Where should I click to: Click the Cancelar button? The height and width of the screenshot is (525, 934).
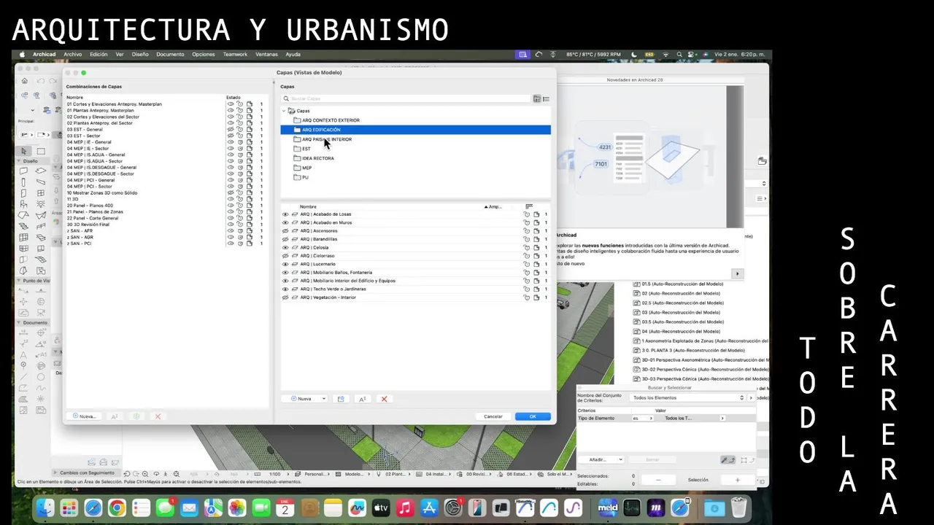pyautogui.click(x=493, y=416)
